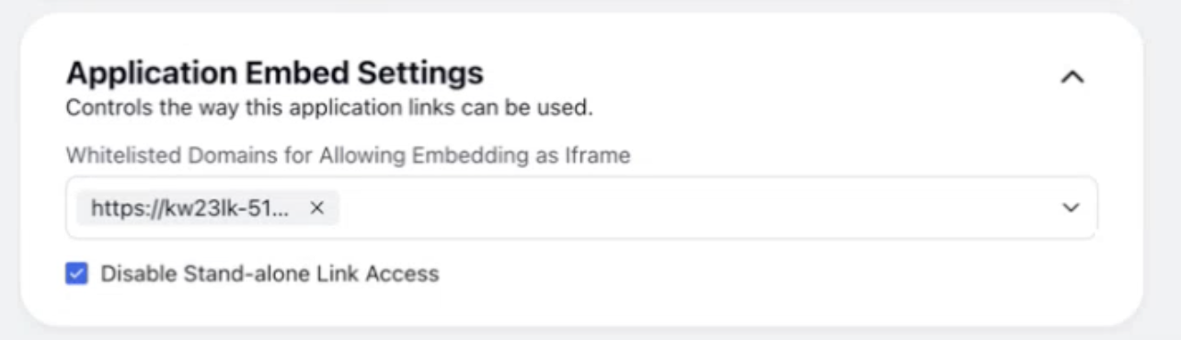Viewport: 1181px width, 340px height.
Task: Click the X icon on domain chip
Action: (317, 209)
